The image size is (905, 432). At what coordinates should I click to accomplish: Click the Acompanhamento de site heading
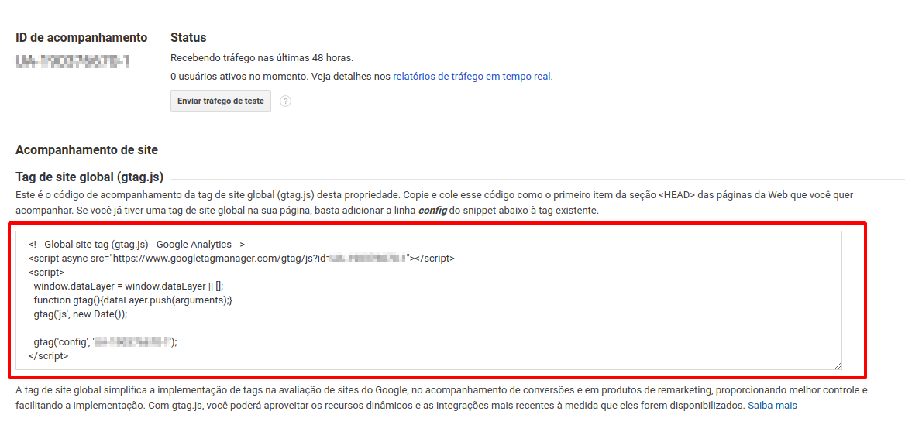pos(87,150)
